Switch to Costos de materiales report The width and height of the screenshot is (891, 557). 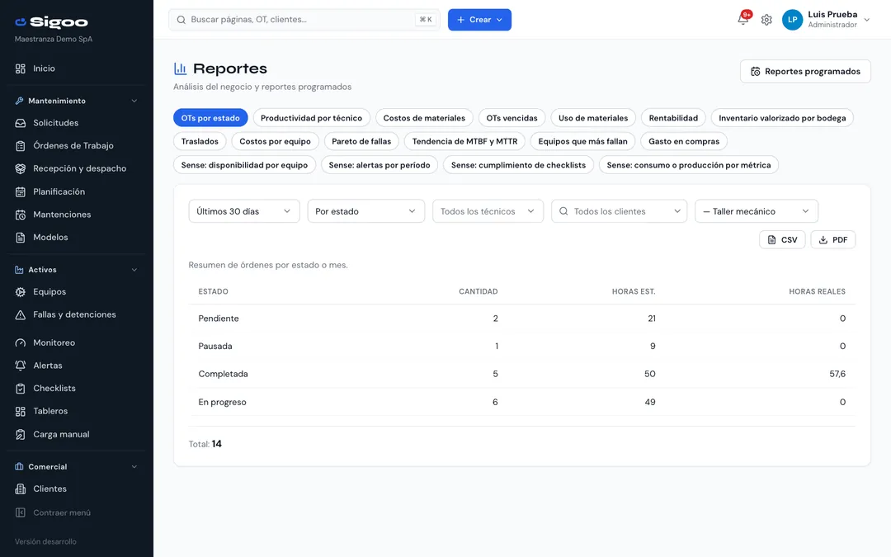point(424,118)
